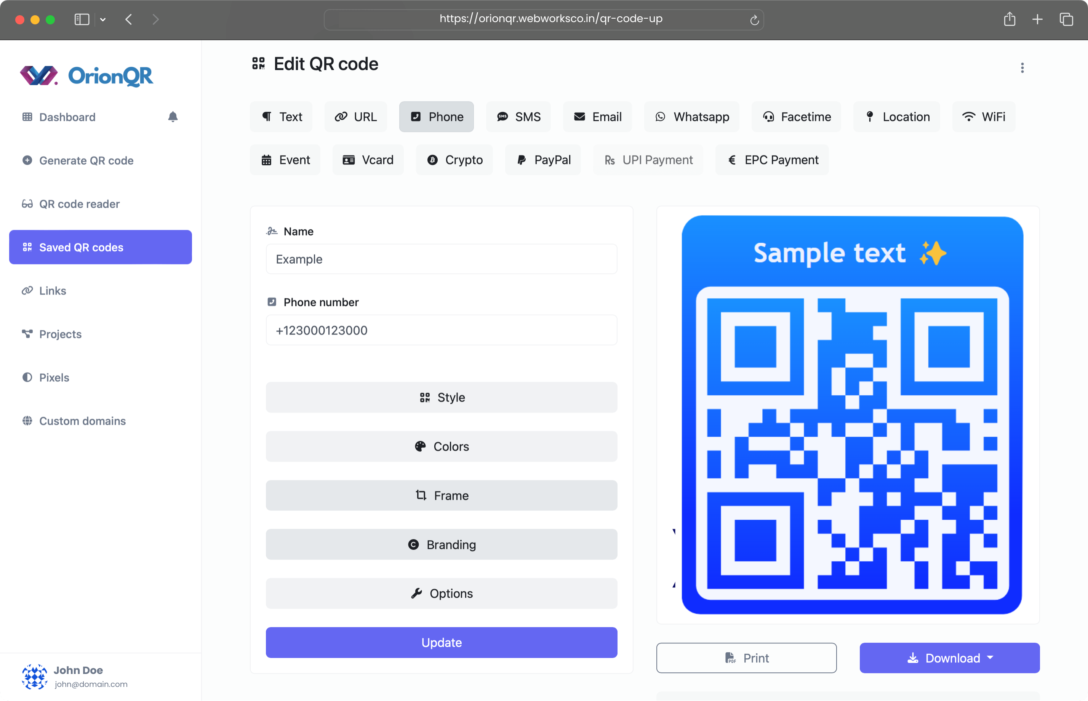Click the browser share icon

[x=1009, y=19]
